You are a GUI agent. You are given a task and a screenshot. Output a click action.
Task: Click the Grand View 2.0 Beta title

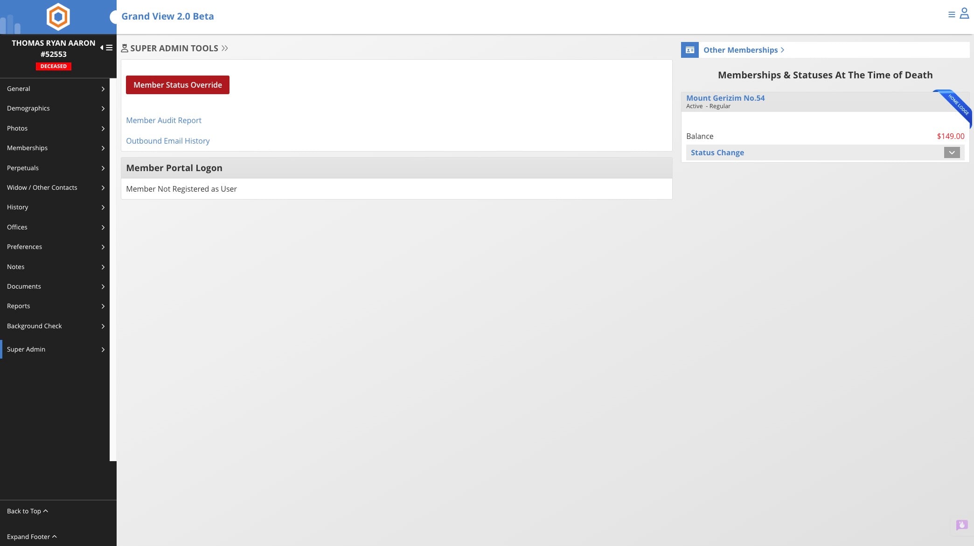(x=167, y=16)
